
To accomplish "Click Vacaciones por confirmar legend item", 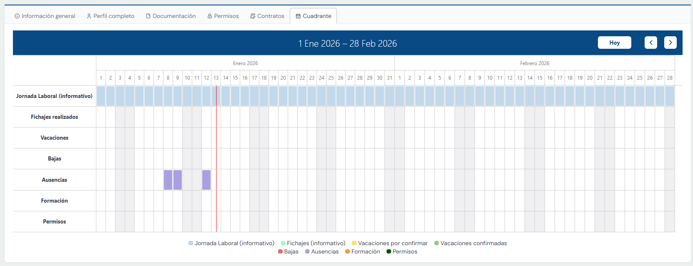I will click(390, 243).
